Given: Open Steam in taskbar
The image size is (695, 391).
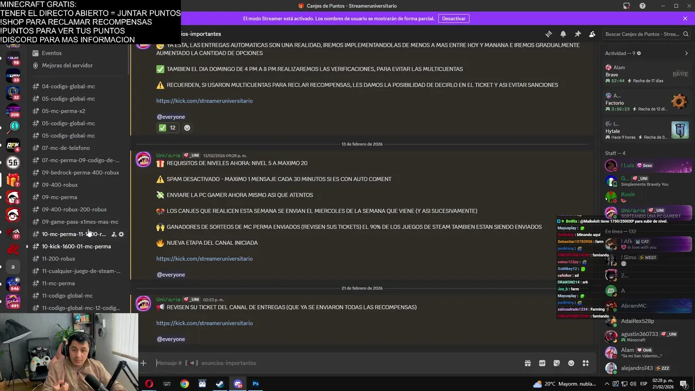Looking at the screenshot, I should [x=220, y=384].
